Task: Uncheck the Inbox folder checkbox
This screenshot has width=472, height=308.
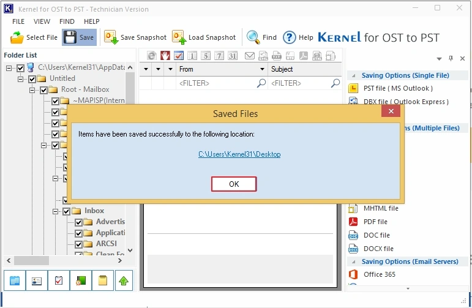Action: click(x=67, y=211)
